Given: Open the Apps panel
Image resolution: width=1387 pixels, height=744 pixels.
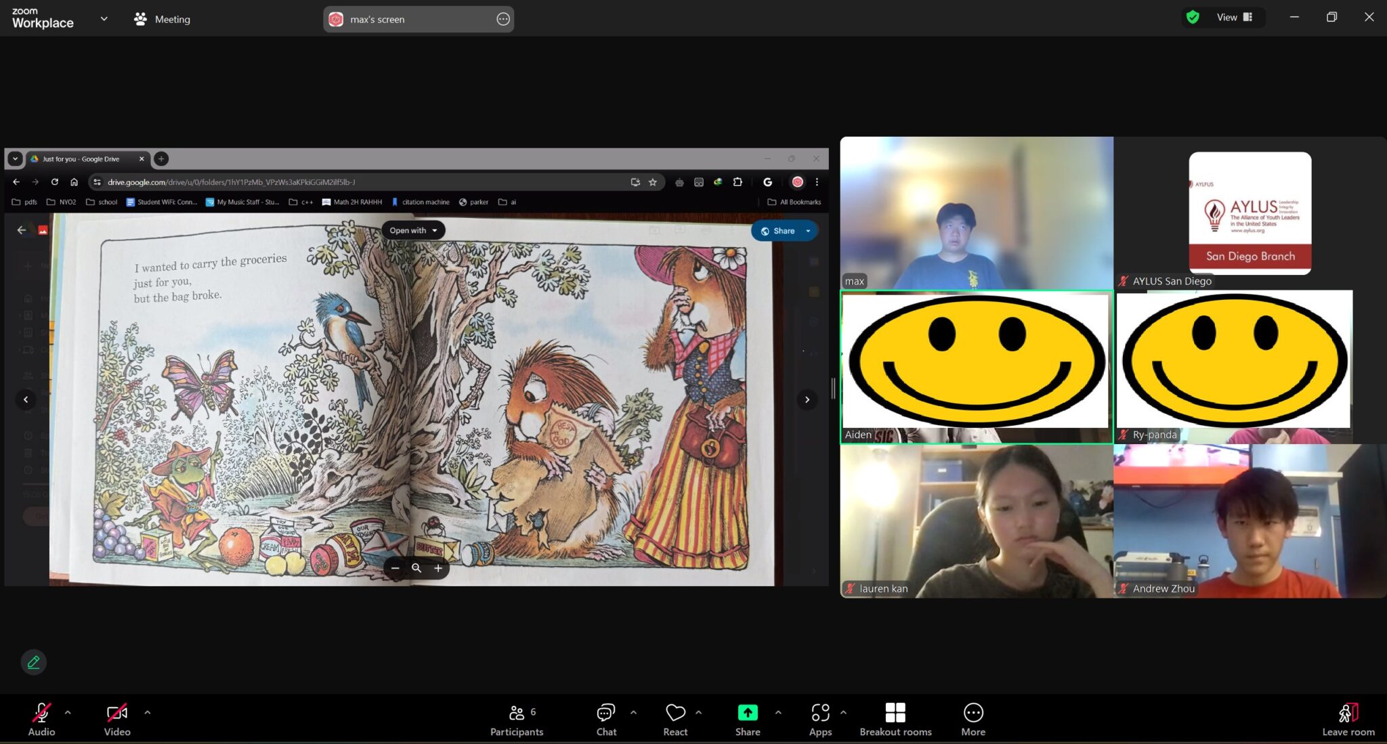Looking at the screenshot, I should 820,719.
